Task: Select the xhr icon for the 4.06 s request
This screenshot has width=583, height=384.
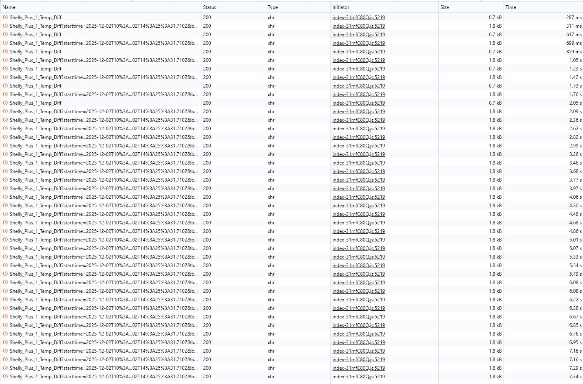Action: tap(5, 197)
